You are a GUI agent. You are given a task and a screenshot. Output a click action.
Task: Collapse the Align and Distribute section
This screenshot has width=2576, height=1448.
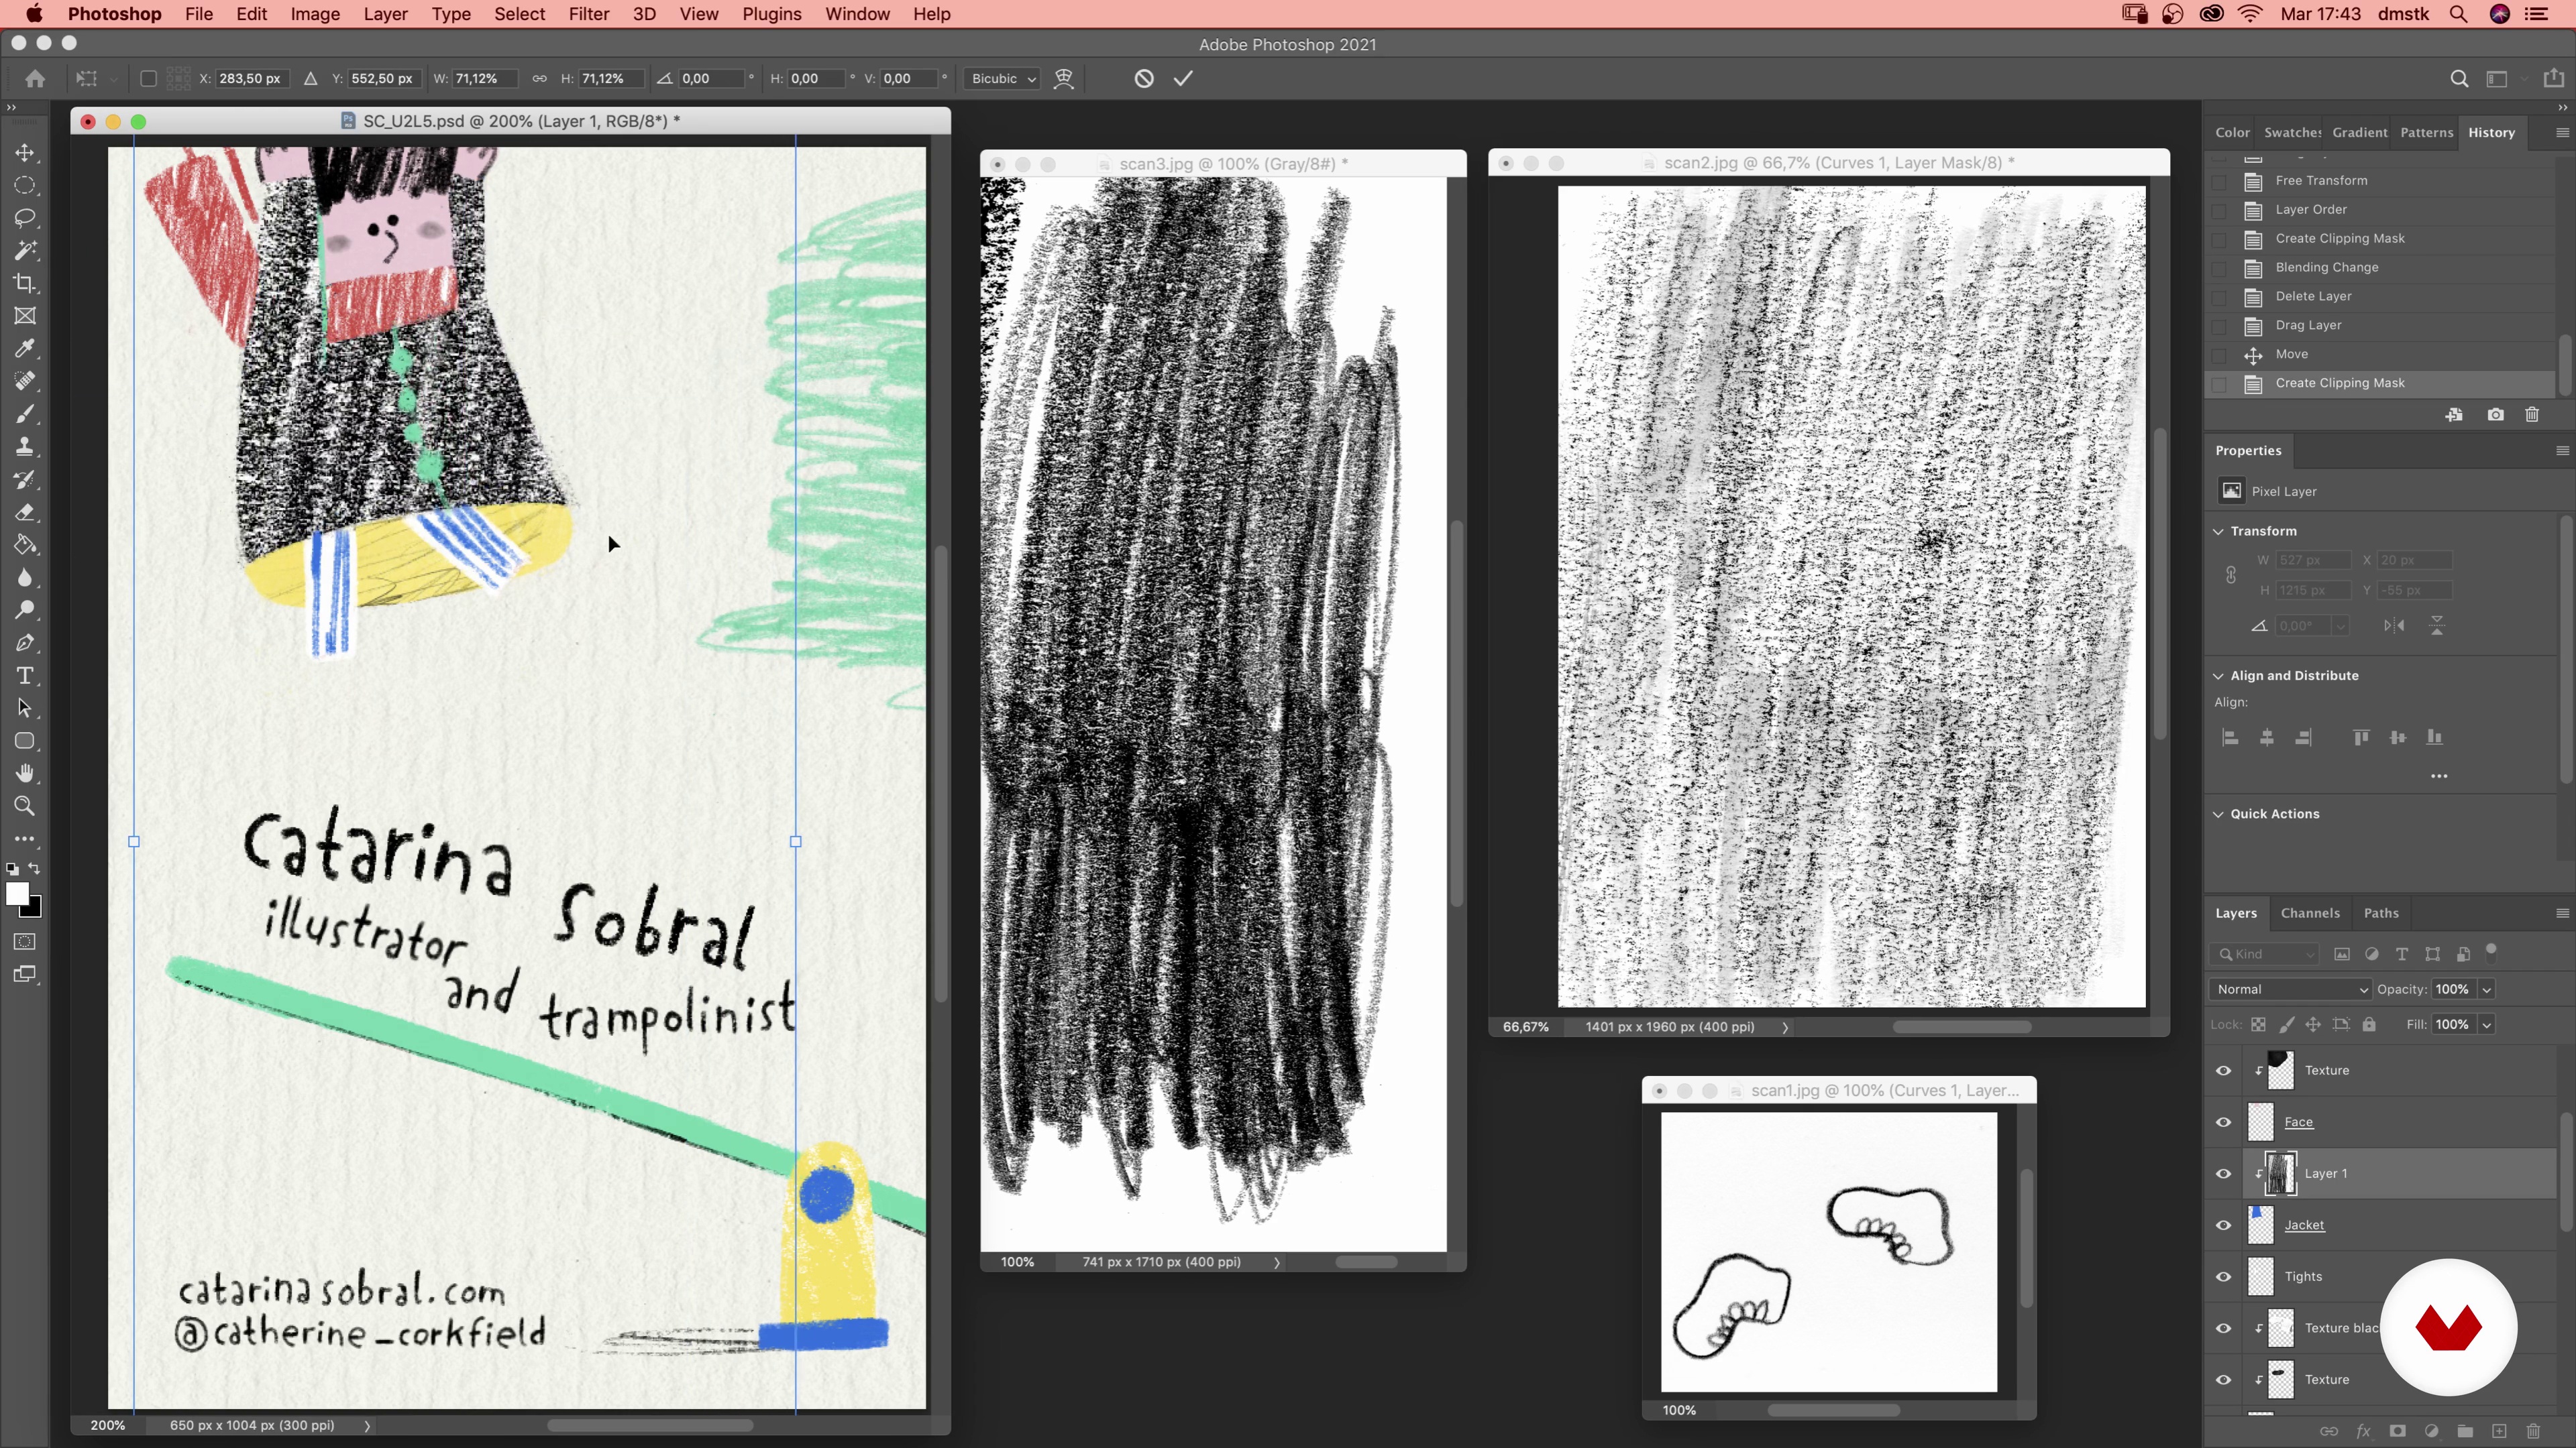(2219, 676)
